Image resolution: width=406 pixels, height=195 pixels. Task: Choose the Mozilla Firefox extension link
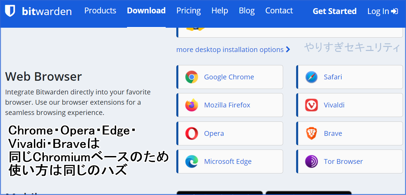click(230, 105)
